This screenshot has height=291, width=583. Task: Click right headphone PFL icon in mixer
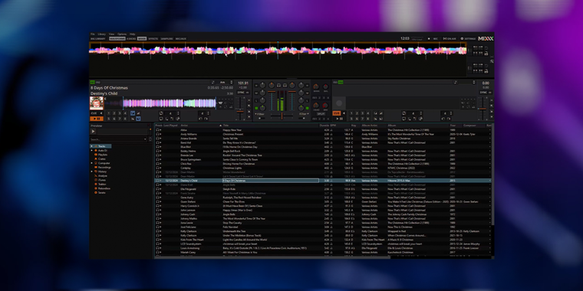[285, 85]
